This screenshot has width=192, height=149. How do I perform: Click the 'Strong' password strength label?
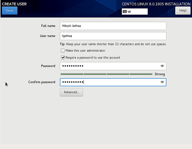(160, 74)
